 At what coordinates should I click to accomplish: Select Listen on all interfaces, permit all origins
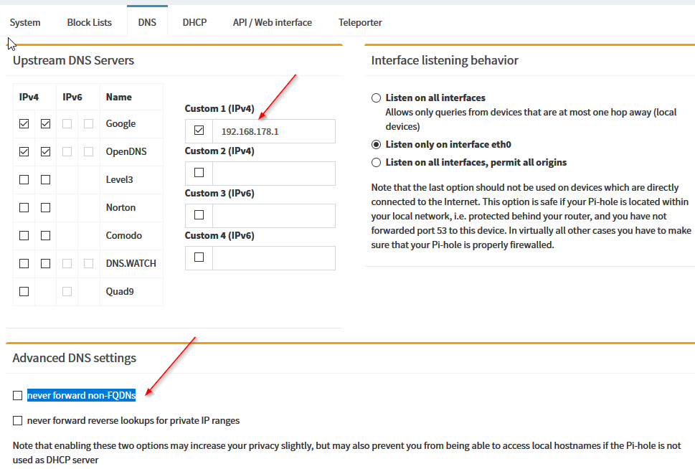tap(376, 163)
